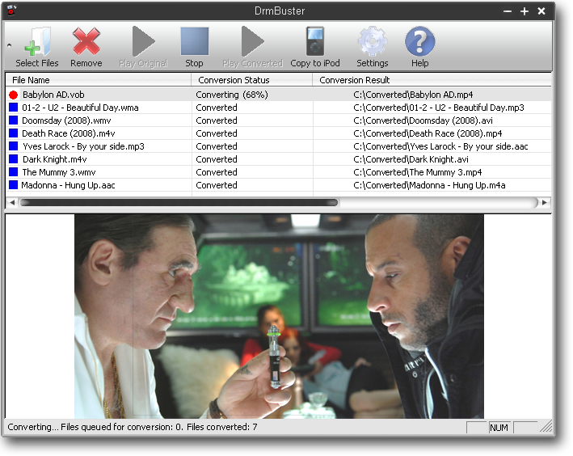Click the Converting (68%) status cell

pyautogui.click(x=232, y=95)
